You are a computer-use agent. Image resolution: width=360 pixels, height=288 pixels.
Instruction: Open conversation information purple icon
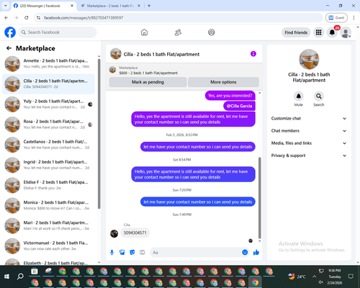253,54
